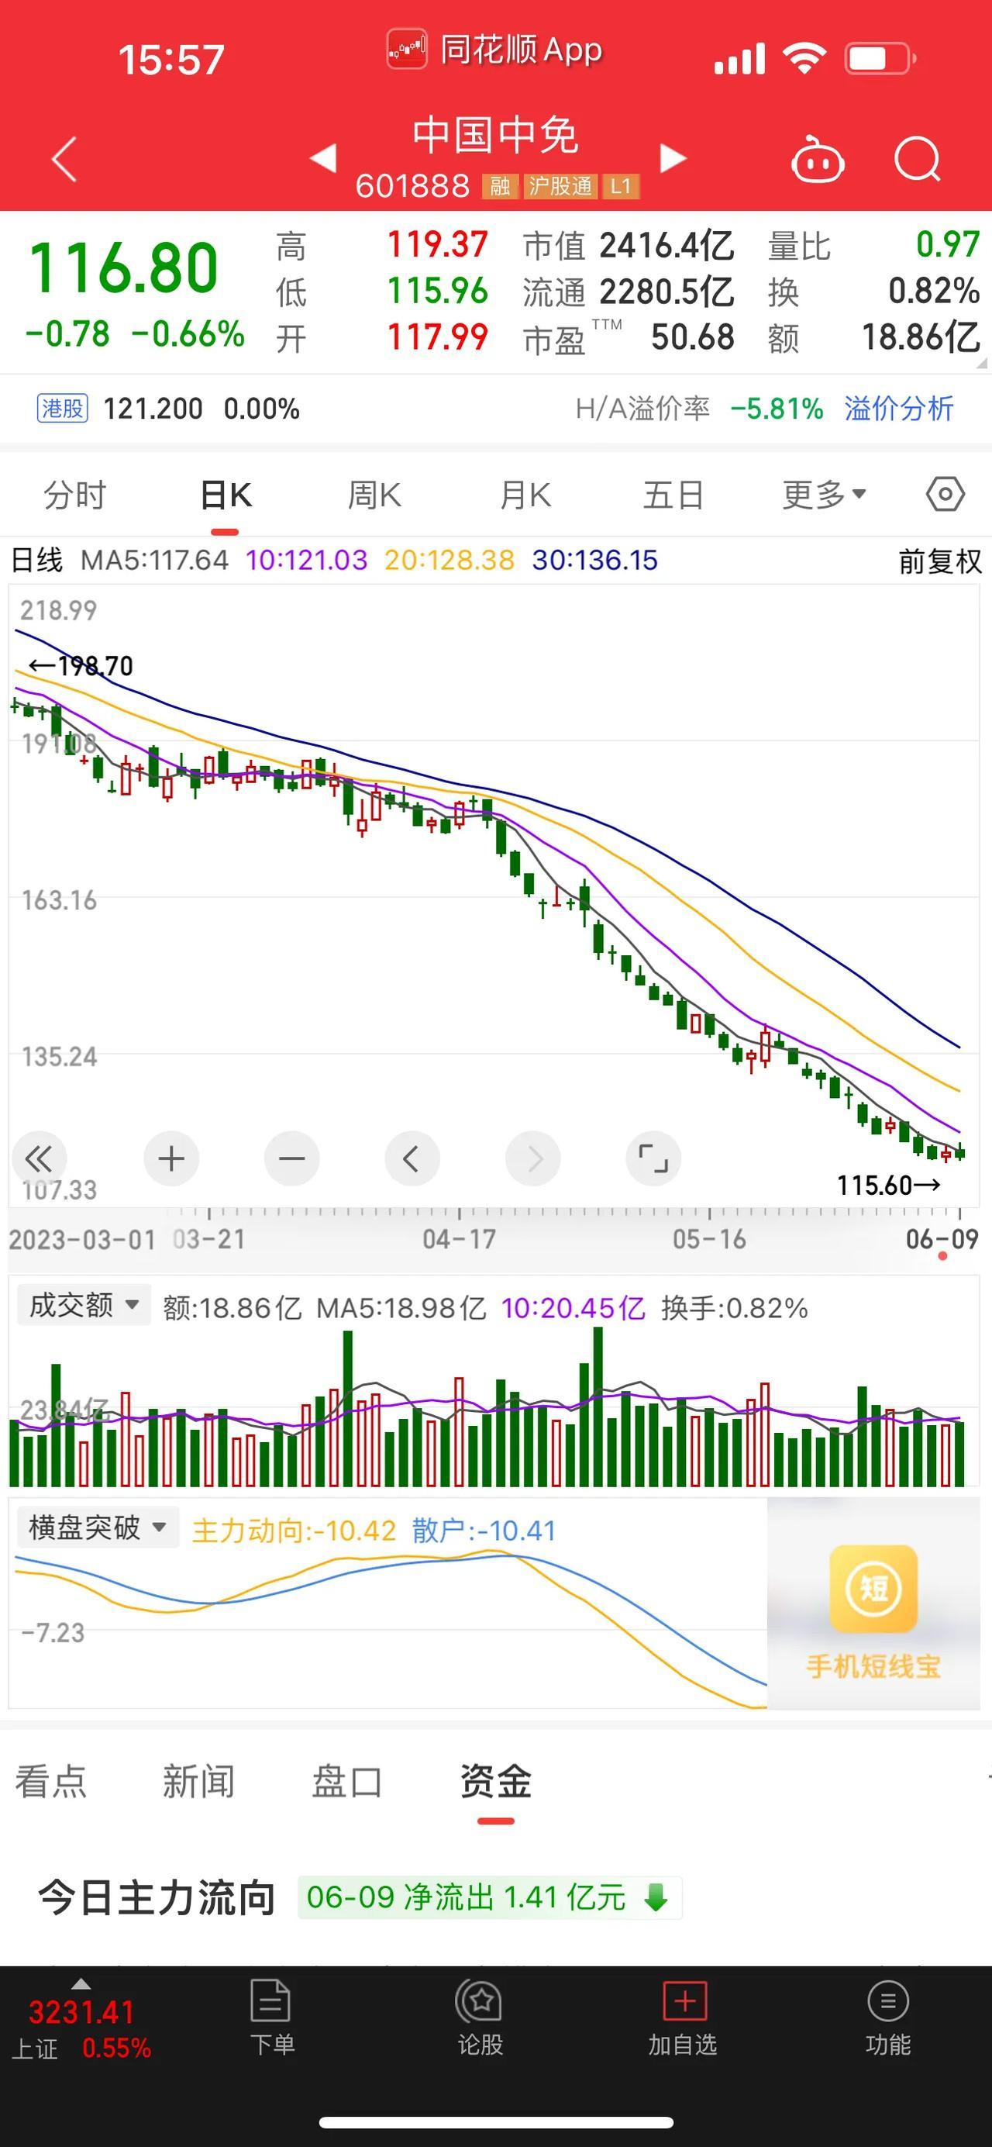Tap the 散户:-10.41 label
This screenshot has width=992, height=2147.
tap(483, 1531)
